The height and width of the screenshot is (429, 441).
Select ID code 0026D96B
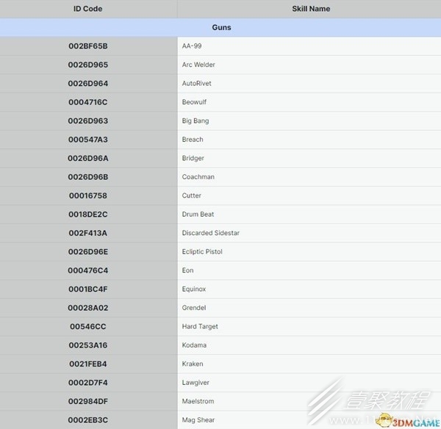pos(88,177)
